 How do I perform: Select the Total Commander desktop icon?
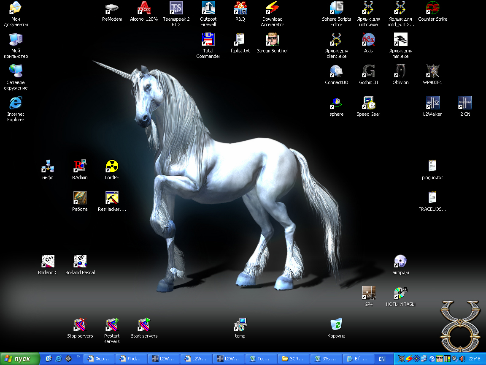tap(208, 40)
